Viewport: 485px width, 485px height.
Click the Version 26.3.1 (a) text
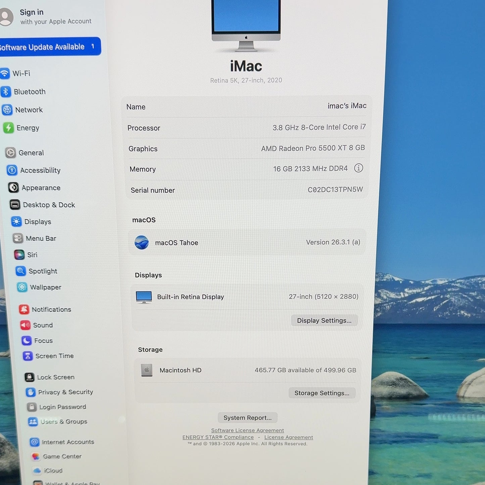tap(333, 242)
